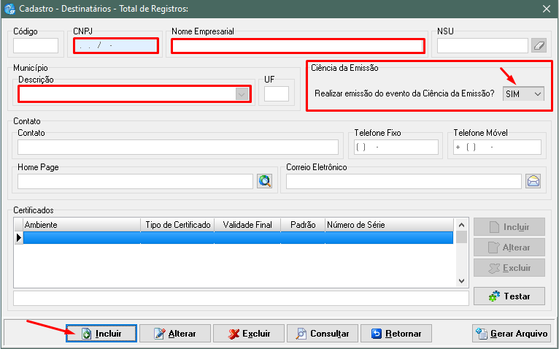Click the CNPJ input field
The image size is (559, 349).
coord(115,46)
